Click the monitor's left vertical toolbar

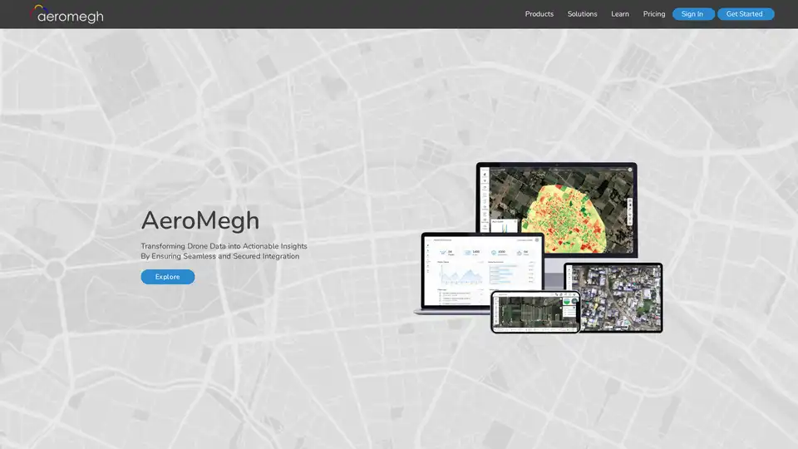(x=485, y=200)
